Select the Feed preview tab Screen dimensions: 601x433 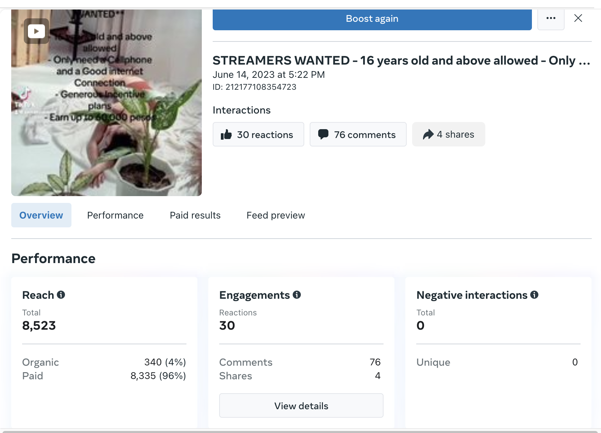(276, 215)
